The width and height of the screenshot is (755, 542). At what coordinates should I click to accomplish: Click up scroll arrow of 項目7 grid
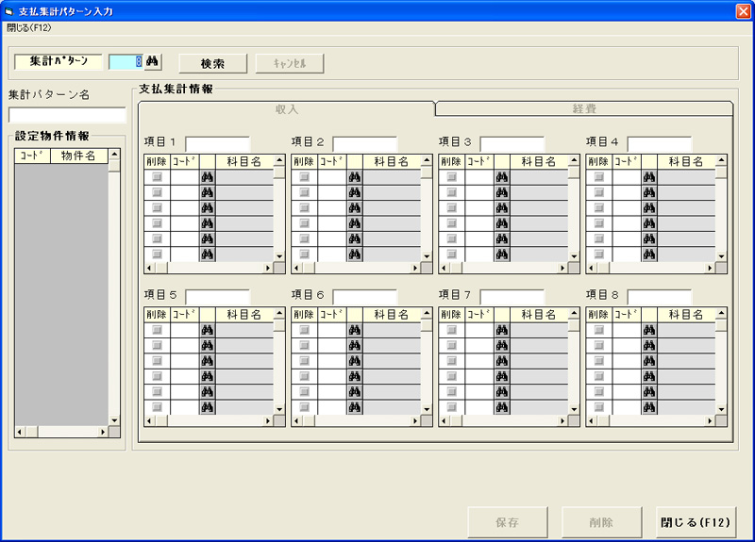pyautogui.click(x=574, y=313)
